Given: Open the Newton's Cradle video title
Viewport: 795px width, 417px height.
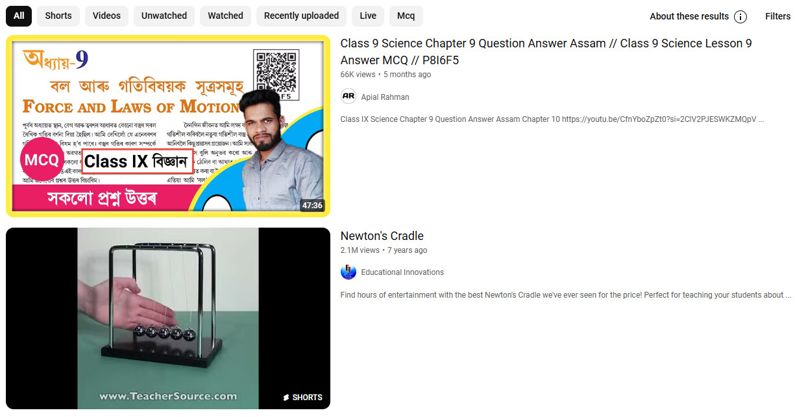Looking at the screenshot, I should pyautogui.click(x=382, y=236).
